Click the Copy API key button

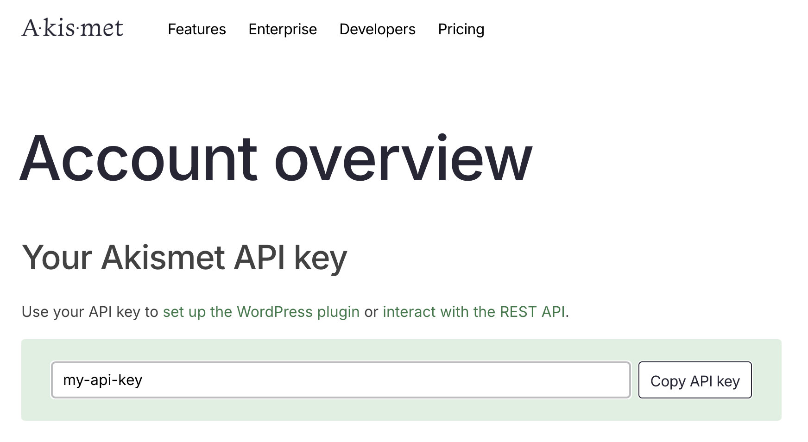(694, 380)
